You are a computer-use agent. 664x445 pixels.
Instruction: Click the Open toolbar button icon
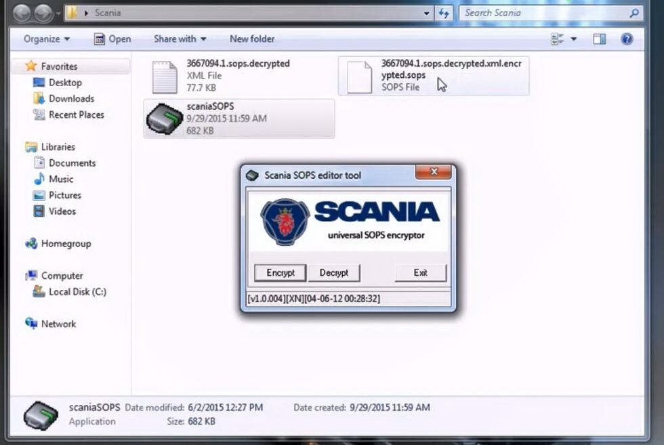pyautogui.click(x=99, y=39)
